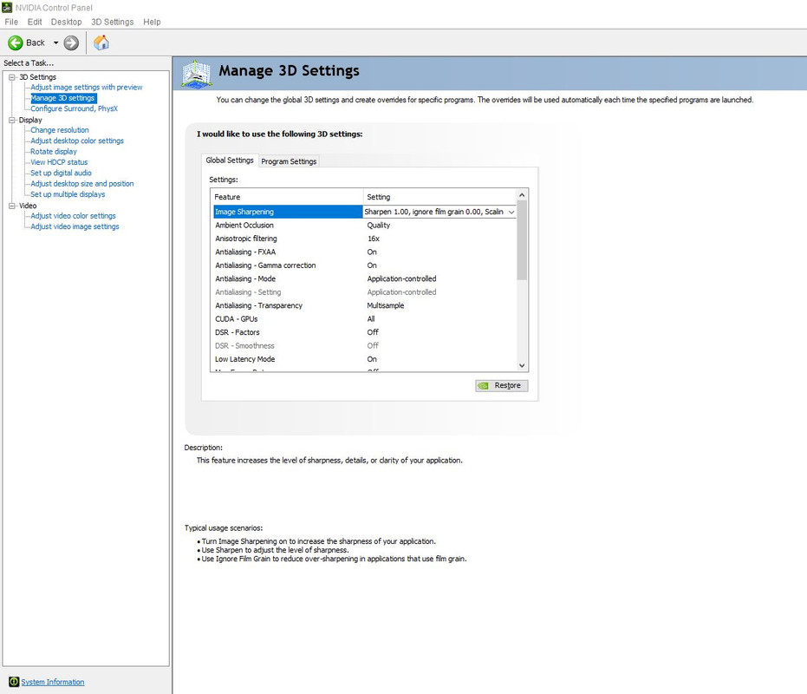Viewport: 807px width, 694px height.
Task: Select the Antialiasing - Transparency row
Action: (x=365, y=305)
